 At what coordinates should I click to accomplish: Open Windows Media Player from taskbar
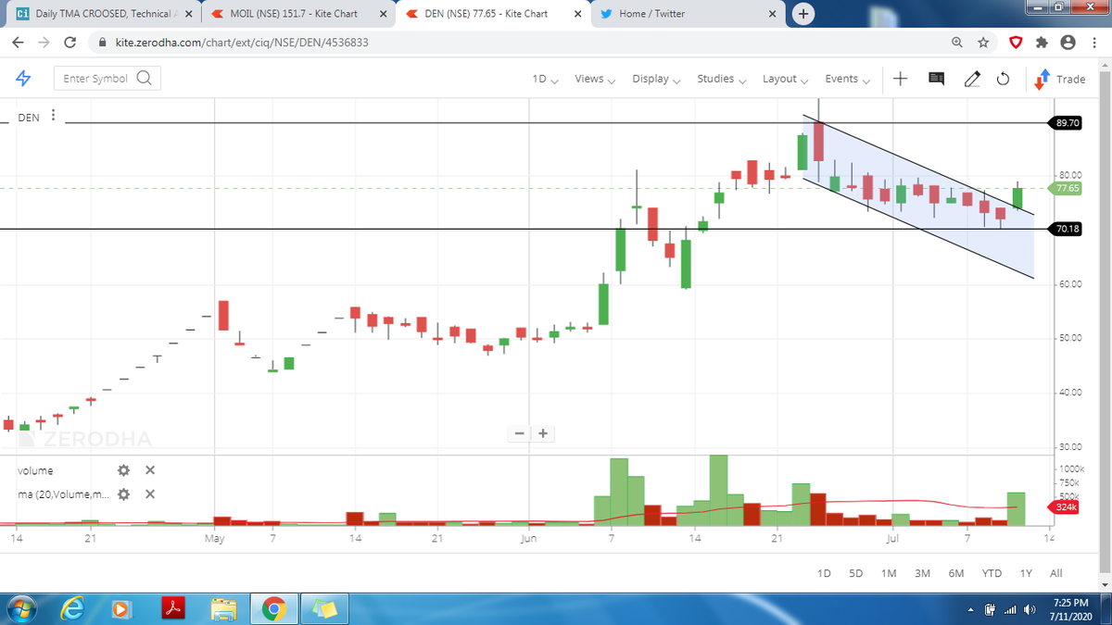click(x=120, y=609)
